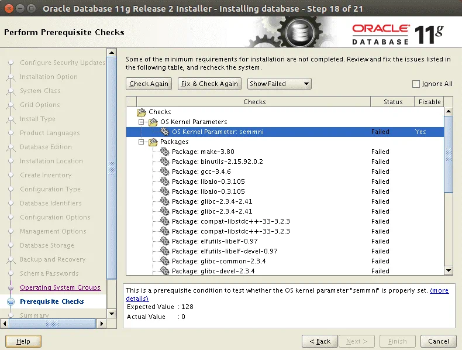462x350 pixels.
Task: Click the OS Kernel Parameters folder icon
Action: [x=153, y=122]
